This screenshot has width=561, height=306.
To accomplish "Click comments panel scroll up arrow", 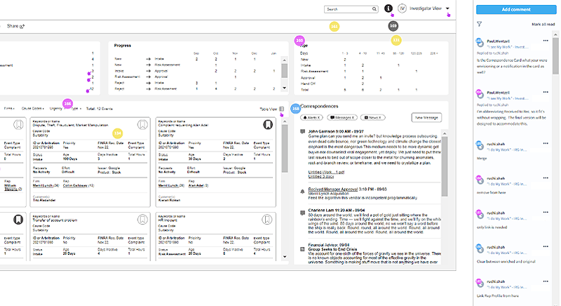I will pyautogui.click(x=555, y=34).
